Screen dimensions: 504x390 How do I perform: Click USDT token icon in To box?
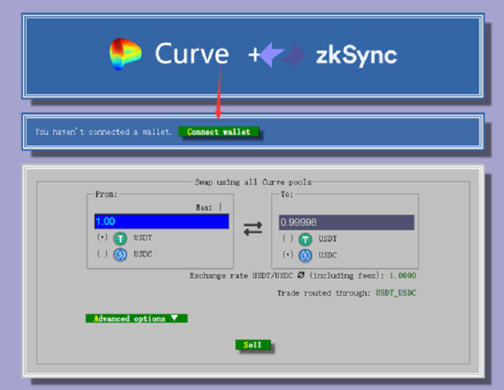pyautogui.click(x=305, y=240)
